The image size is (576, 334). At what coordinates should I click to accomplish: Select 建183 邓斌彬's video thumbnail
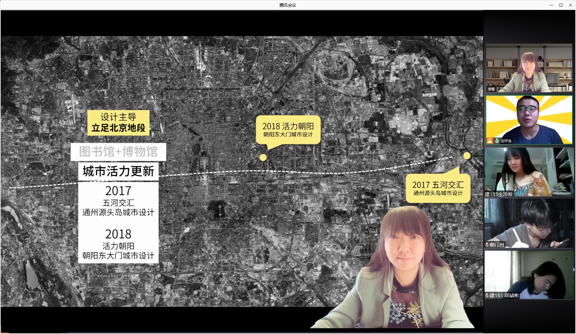point(529,275)
